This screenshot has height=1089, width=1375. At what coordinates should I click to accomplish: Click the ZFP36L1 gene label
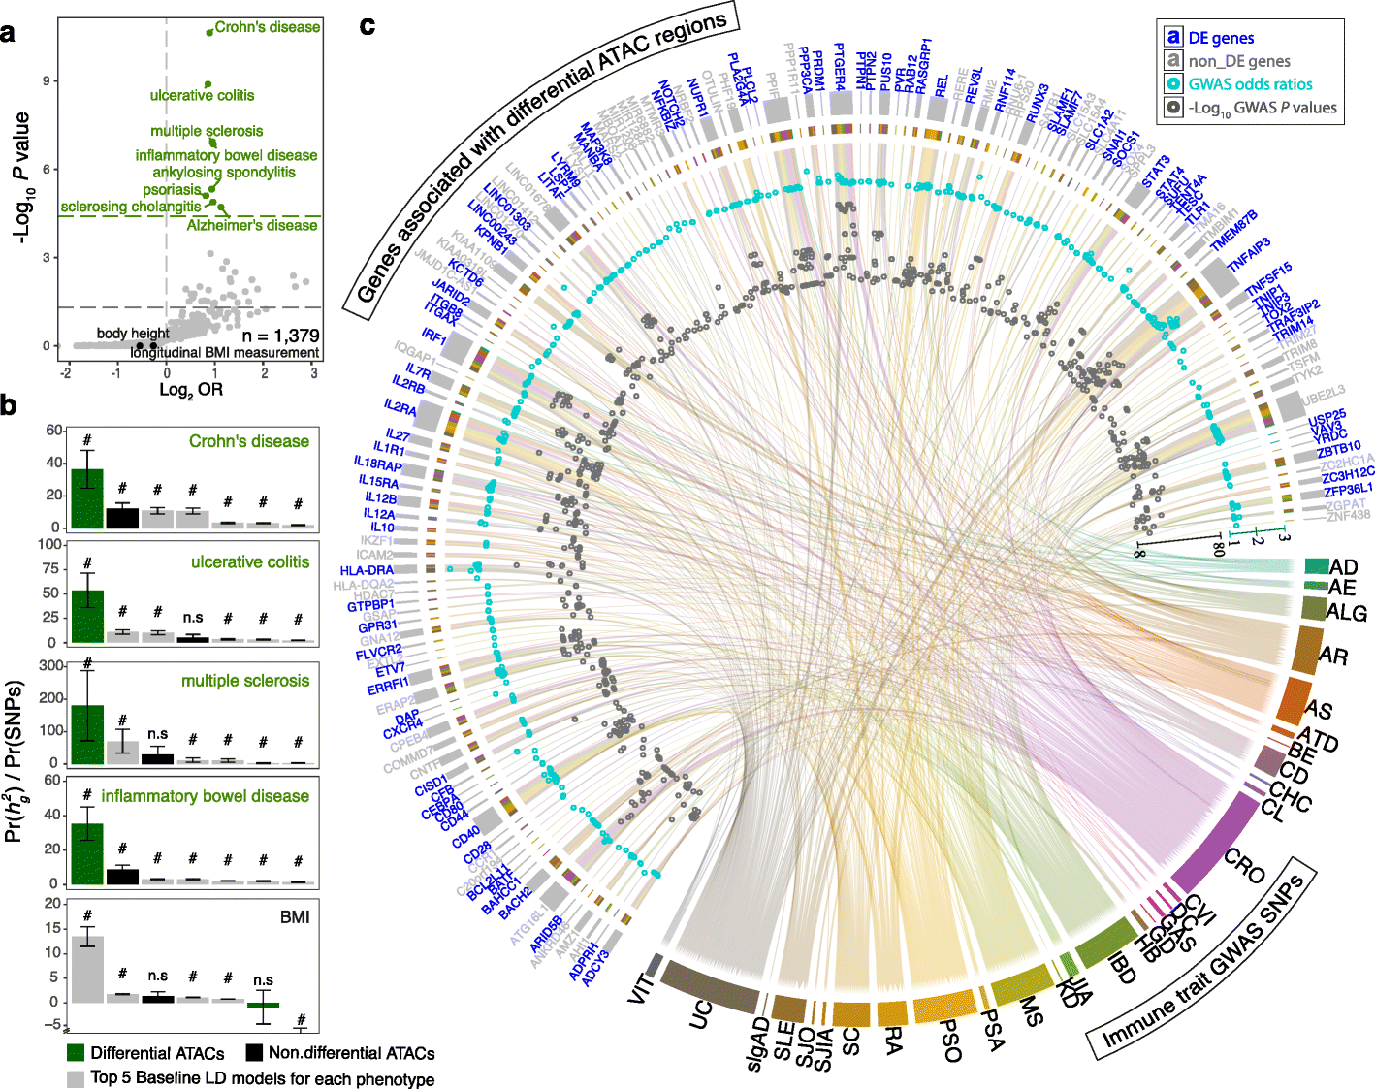[x=1349, y=490]
